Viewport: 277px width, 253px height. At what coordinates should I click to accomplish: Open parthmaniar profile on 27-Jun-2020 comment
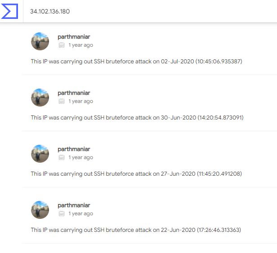pos(74,149)
